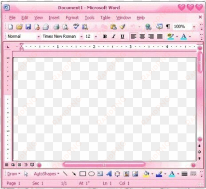Save the document with the floppy disk icon
206x189 pixels.
28,27
